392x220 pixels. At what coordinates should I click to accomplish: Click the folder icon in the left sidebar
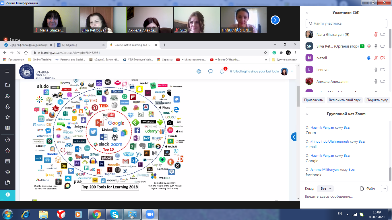(x=8, y=85)
